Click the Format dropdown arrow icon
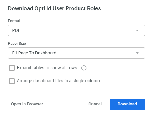Image resolution: width=152 pixels, height=113 pixels. [137, 30]
